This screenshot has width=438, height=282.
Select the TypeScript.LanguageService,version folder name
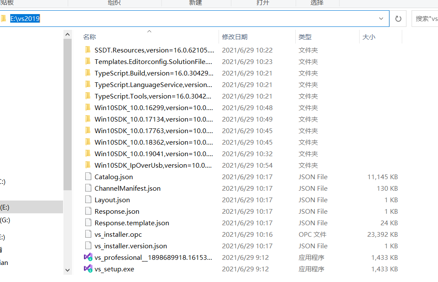(153, 84)
